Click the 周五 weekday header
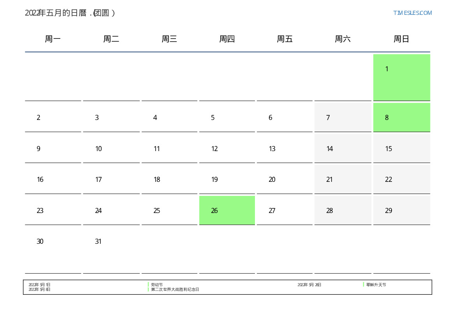 [285, 39]
